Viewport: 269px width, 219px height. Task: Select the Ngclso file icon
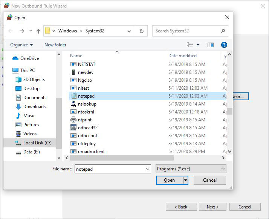[x=73, y=80]
